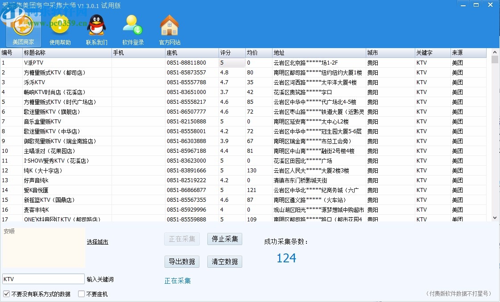The image size is (500, 302).
Task: Click the 地址 column header
Action: coord(318,53)
